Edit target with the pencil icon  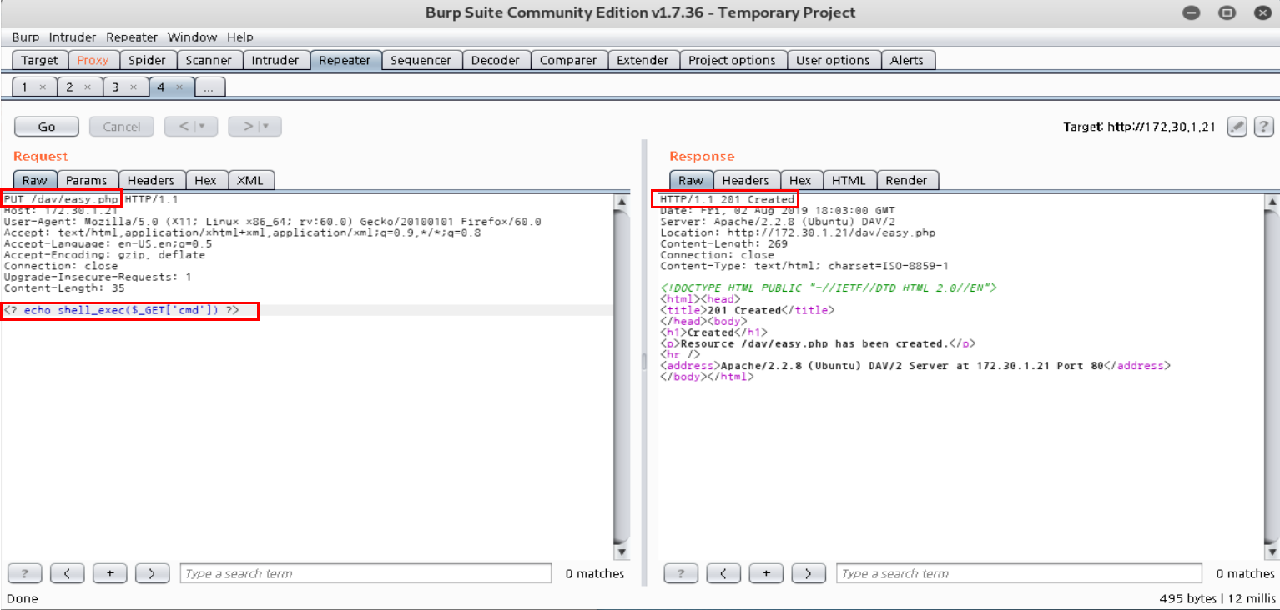[x=1238, y=127]
